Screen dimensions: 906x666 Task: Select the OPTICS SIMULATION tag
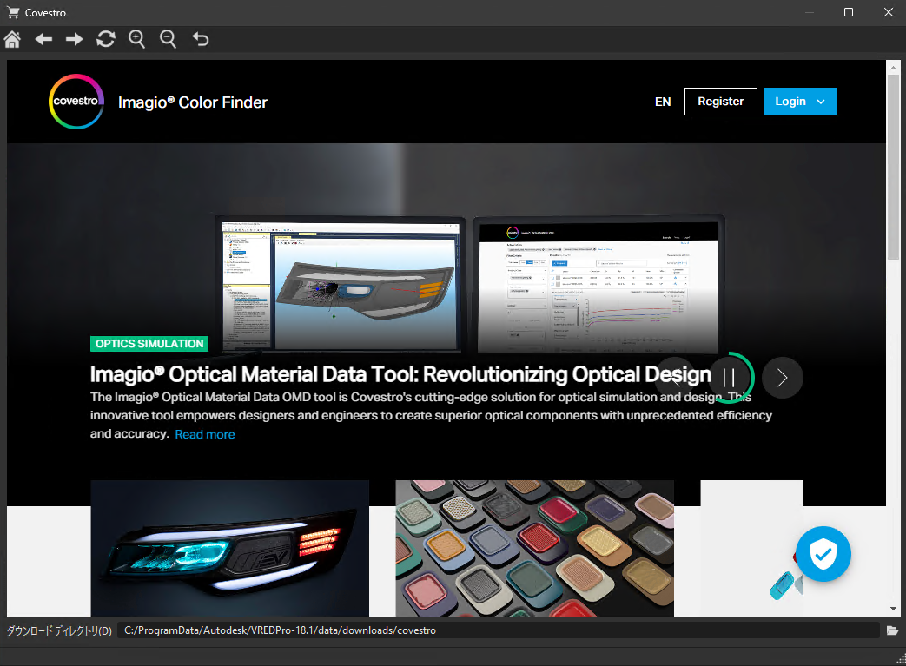pos(149,344)
